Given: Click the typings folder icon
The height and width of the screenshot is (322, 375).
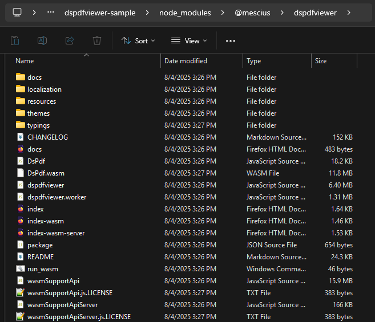Looking at the screenshot, I should point(21,125).
